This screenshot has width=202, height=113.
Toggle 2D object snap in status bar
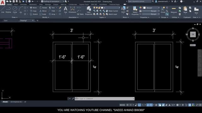(x=151, y=105)
